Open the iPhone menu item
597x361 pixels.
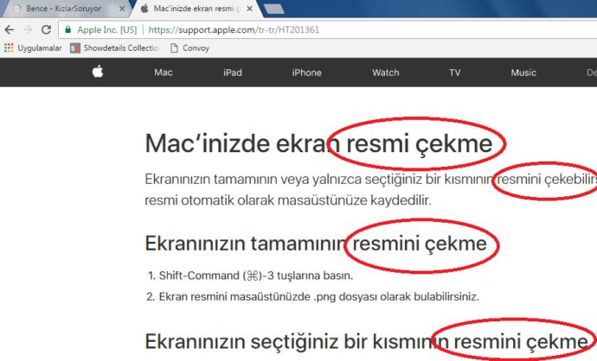click(307, 73)
